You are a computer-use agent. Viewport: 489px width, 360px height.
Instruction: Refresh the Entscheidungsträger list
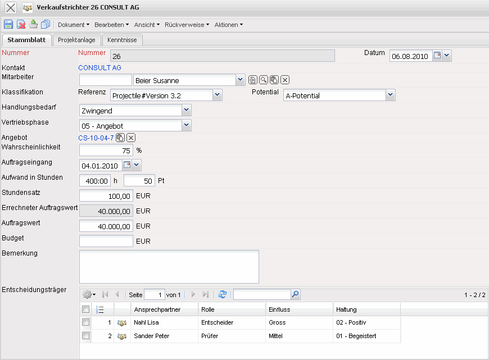[223, 294]
